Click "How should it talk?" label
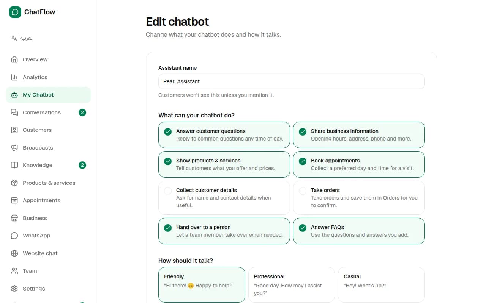Image resolution: width=486 pixels, height=303 pixels. pyautogui.click(x=186, y=261)
